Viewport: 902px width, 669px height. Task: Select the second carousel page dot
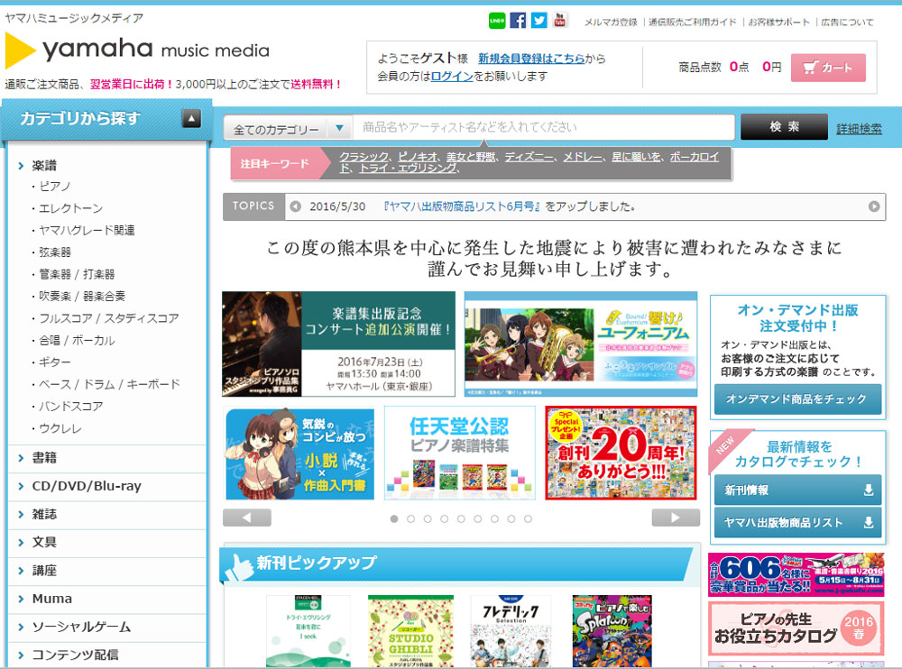[410, 518]
